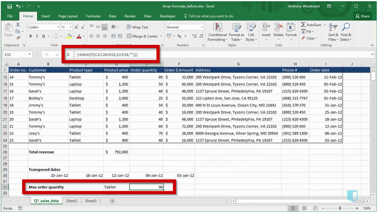Screen dimensions: 378x213
Task: Decrease font size with small A icon
Action: (83, 27)
